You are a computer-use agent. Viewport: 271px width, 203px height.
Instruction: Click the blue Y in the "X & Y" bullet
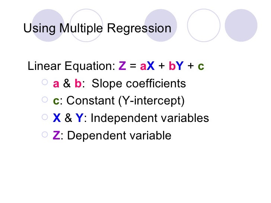point(80,118)
